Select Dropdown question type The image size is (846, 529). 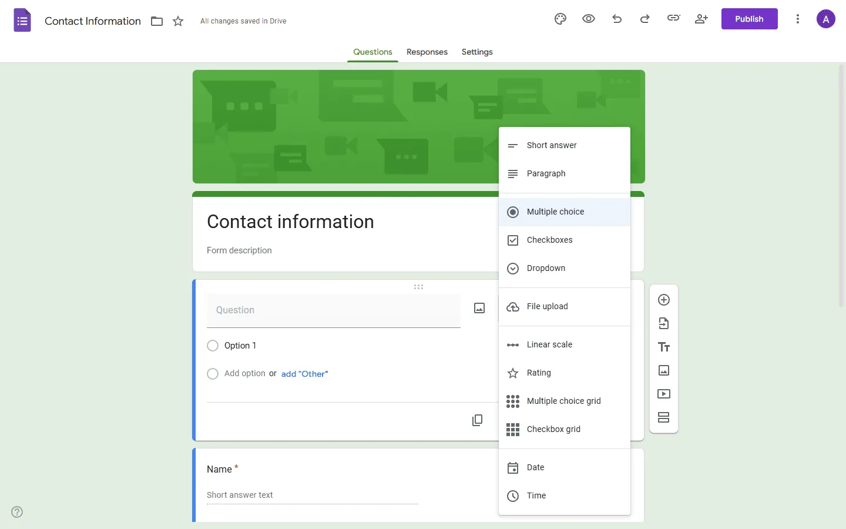click(545, 268)
